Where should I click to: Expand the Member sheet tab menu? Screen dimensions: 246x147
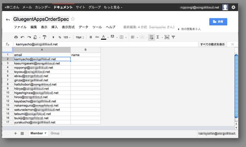46,133
